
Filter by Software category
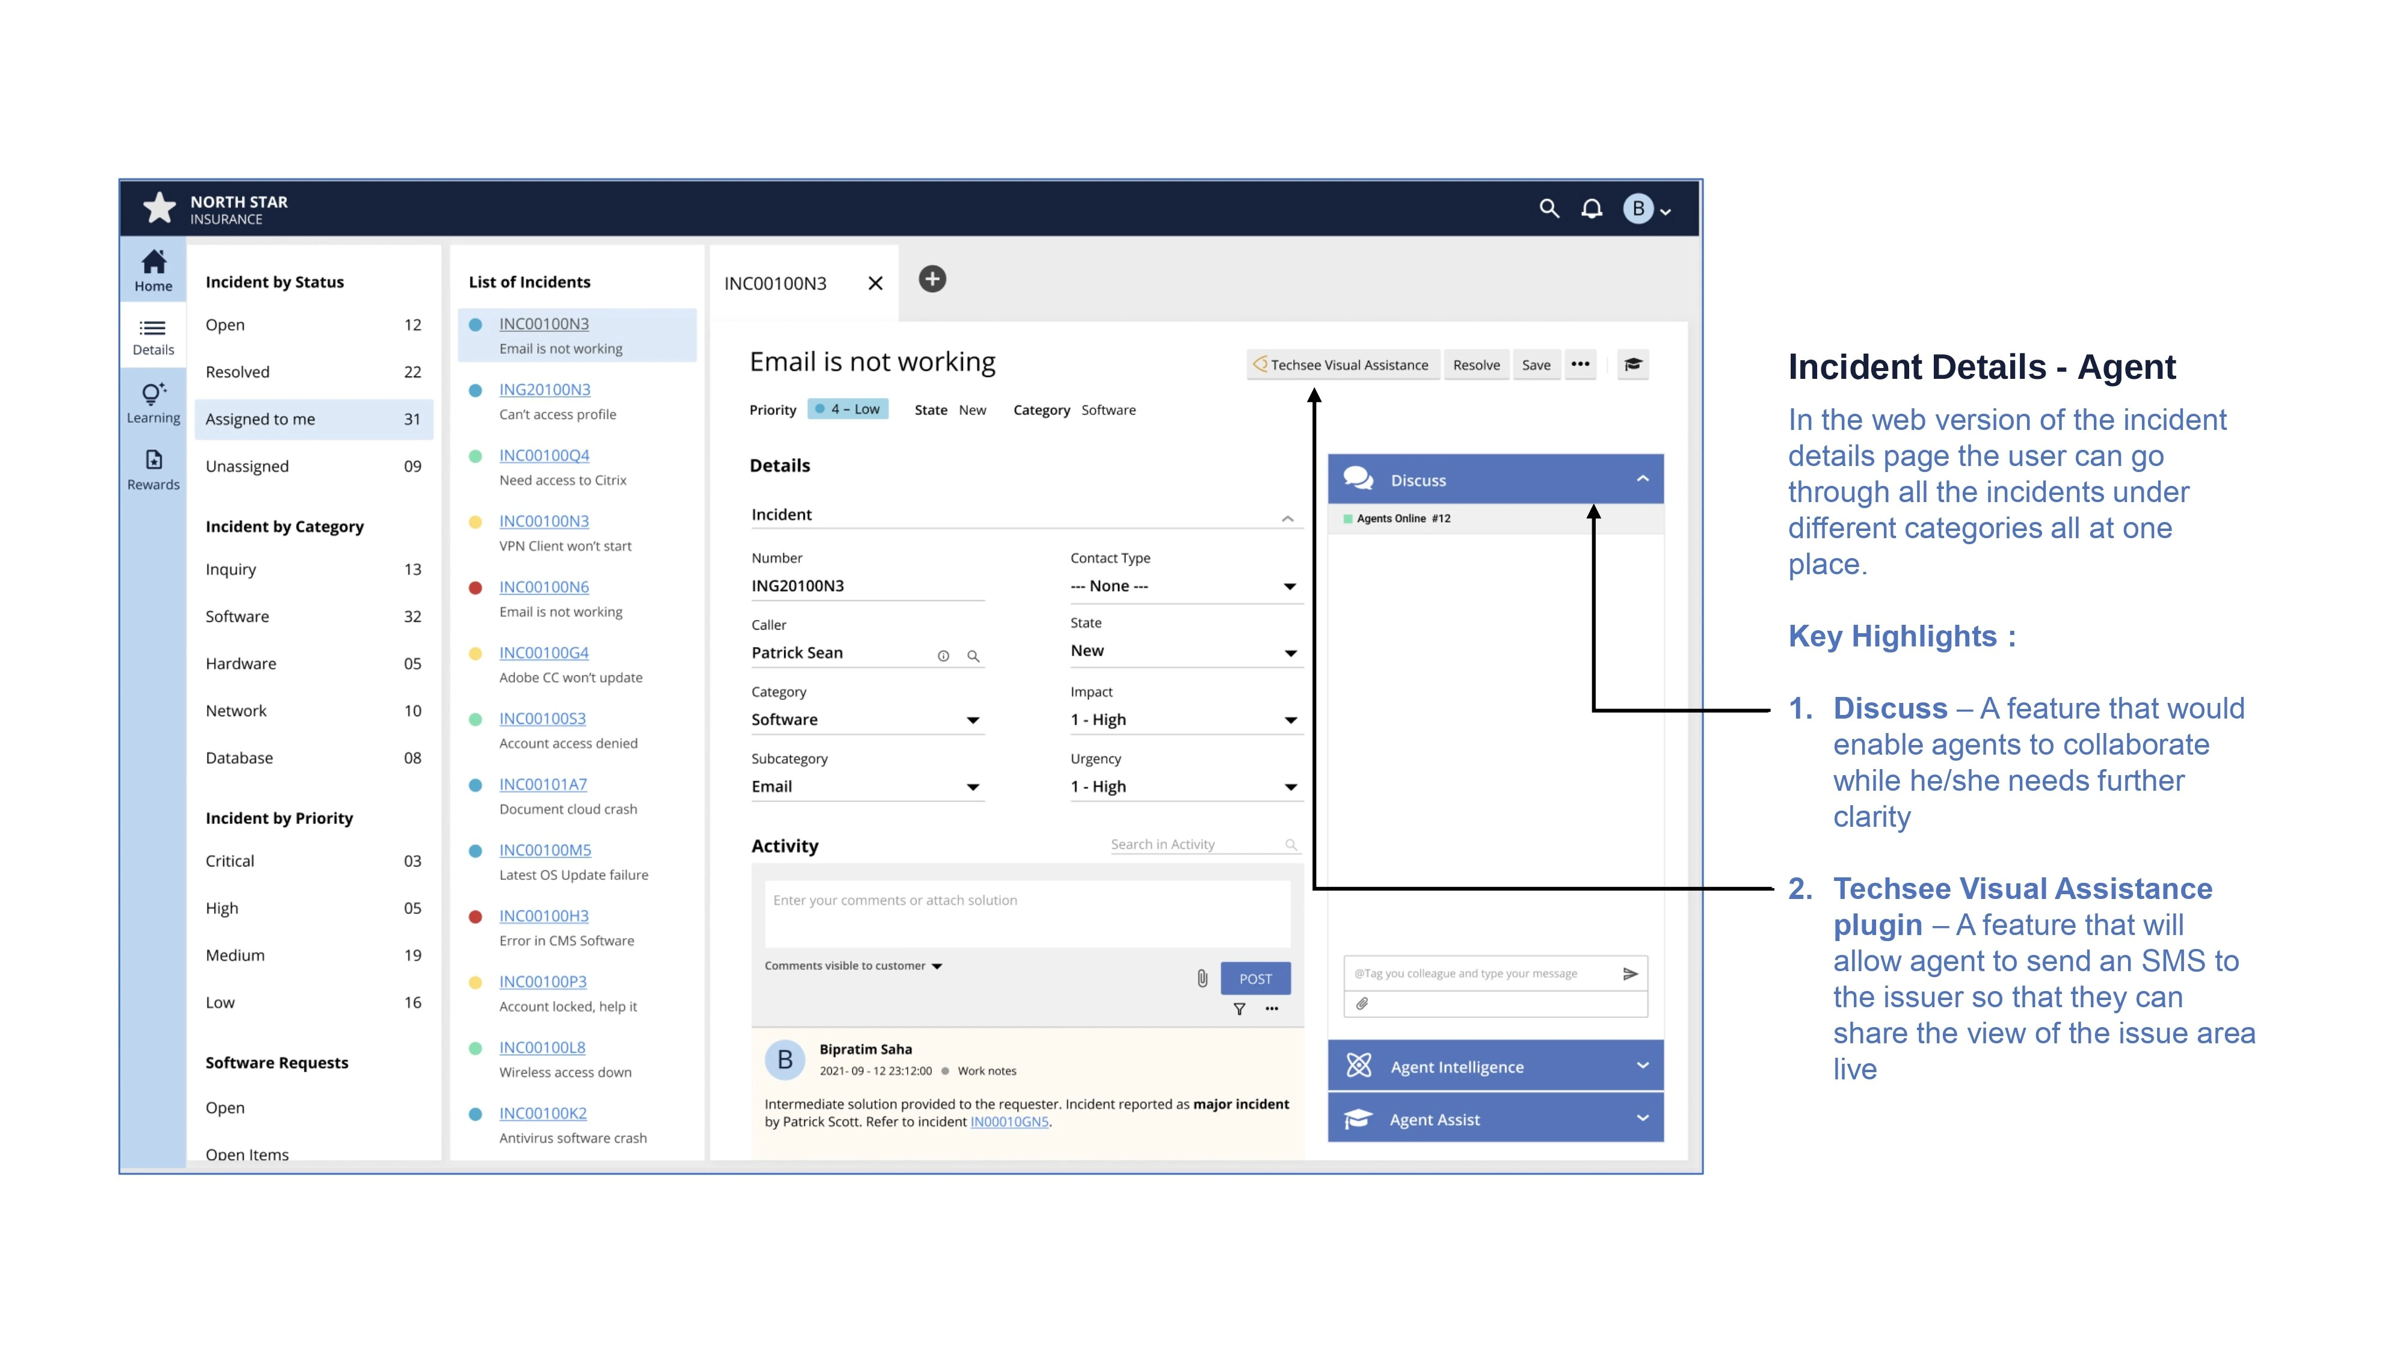pos(314,616)
